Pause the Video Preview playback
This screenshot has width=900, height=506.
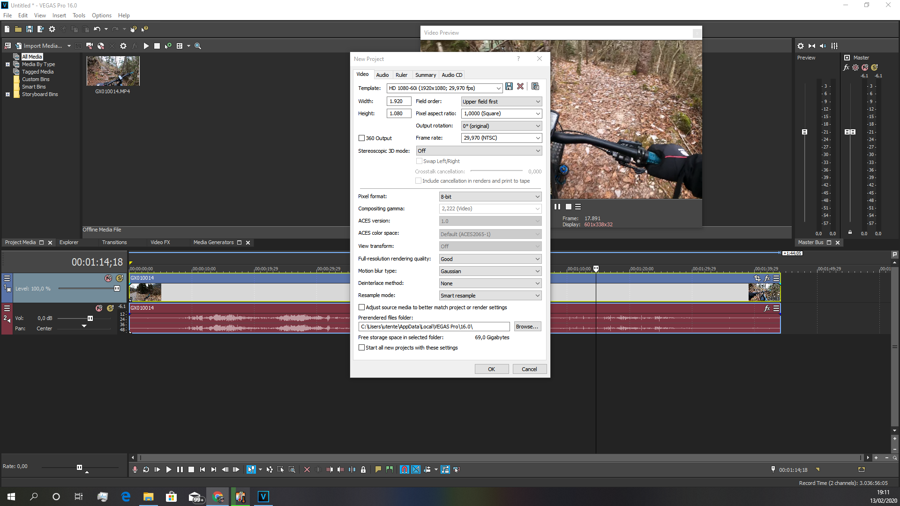coord(557,207)
